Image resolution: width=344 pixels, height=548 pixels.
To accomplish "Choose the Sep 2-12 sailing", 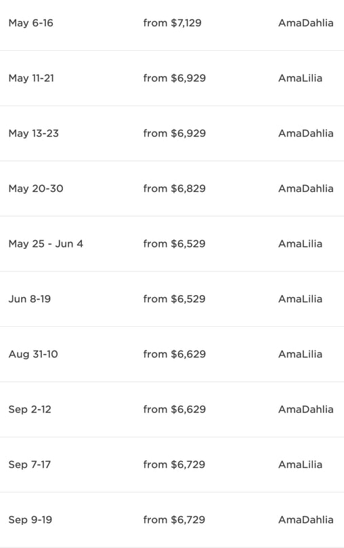I will point(172,409).
